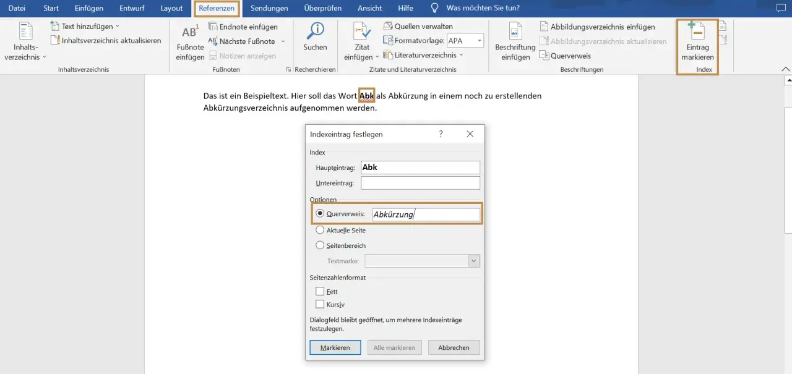Click the Untereintrag input field
The width and height of the screenshot is (792, 374).
(421, 183)
